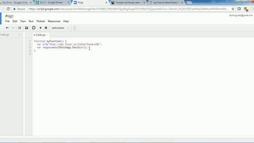254x143 pixels.
Task: Undo the last edit in toolbar
Action: pyautogui.click(x=7, y=28)
